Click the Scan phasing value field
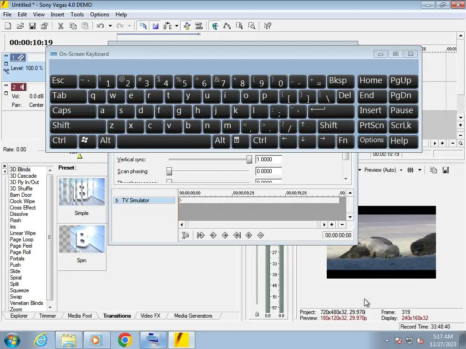This screenshot has height=349, width=466. click(268, 171)
